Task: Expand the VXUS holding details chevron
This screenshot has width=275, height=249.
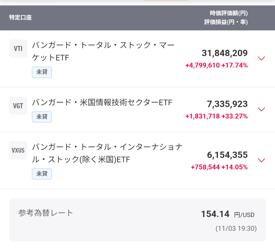Action: (261, 160)
